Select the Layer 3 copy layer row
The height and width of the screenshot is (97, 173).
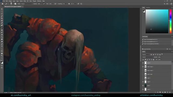tap(157, 74)
